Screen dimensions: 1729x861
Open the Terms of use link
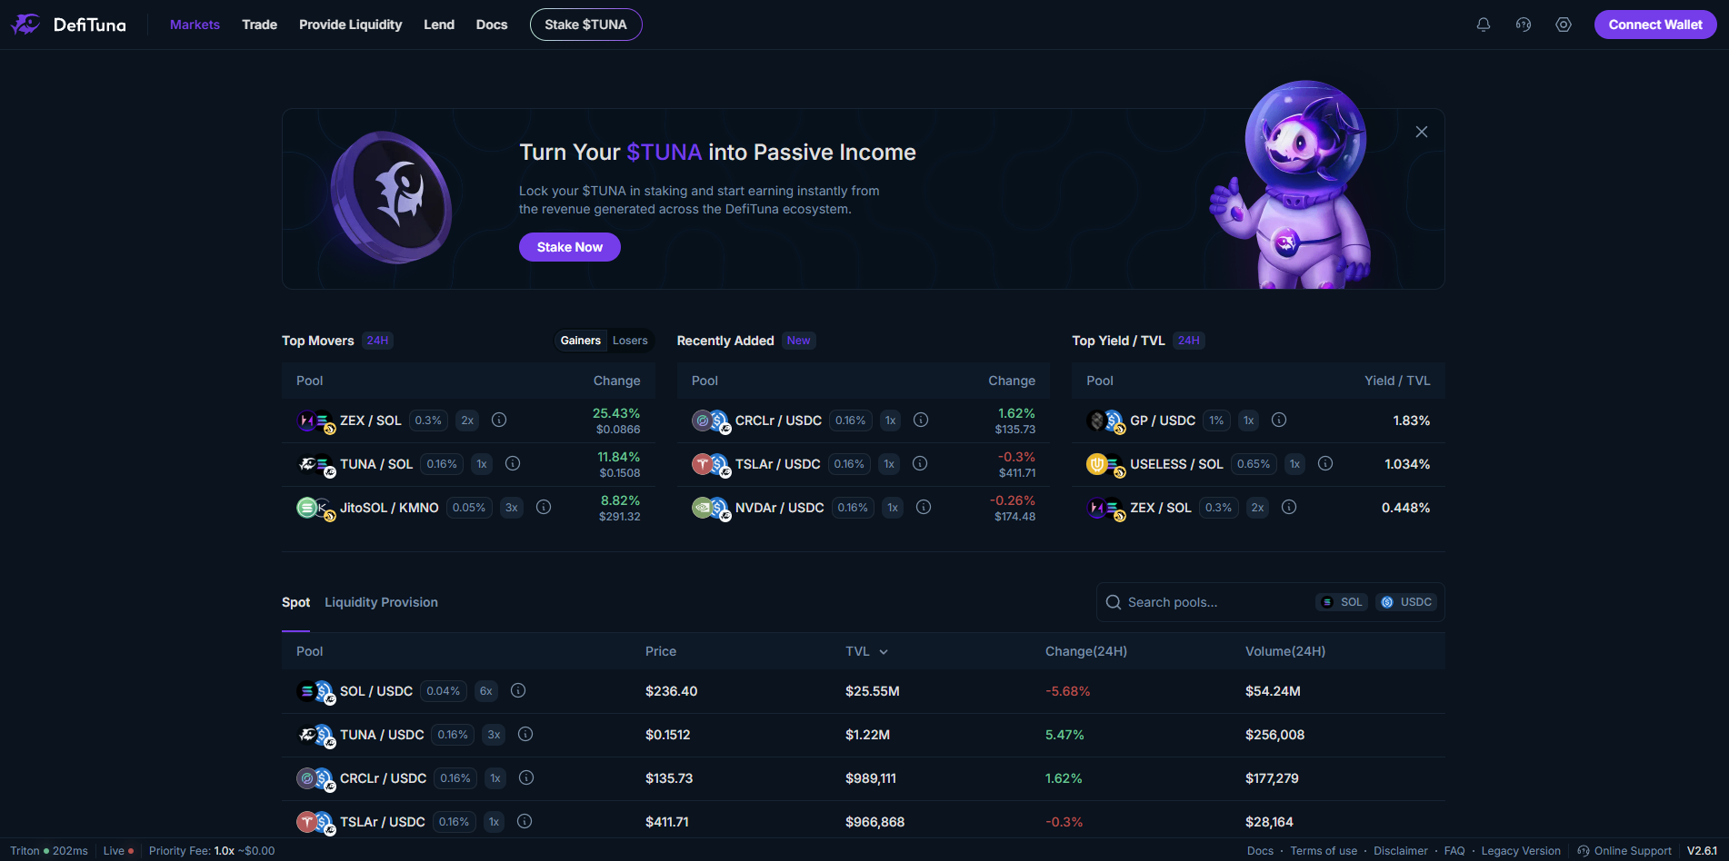1324,851
